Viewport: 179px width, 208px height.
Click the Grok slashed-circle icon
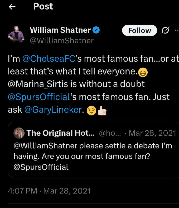pyautogui.click(x=165, y=31)
